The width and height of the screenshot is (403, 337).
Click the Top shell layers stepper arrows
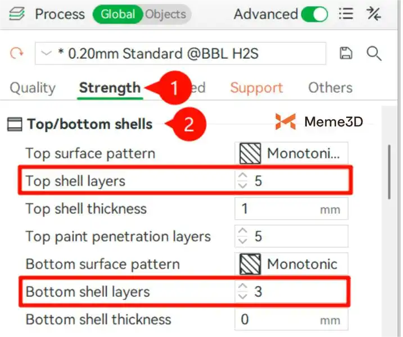pos(242,181)
